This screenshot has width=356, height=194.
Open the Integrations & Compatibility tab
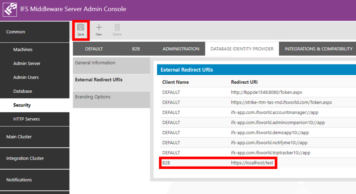[318, 49]
